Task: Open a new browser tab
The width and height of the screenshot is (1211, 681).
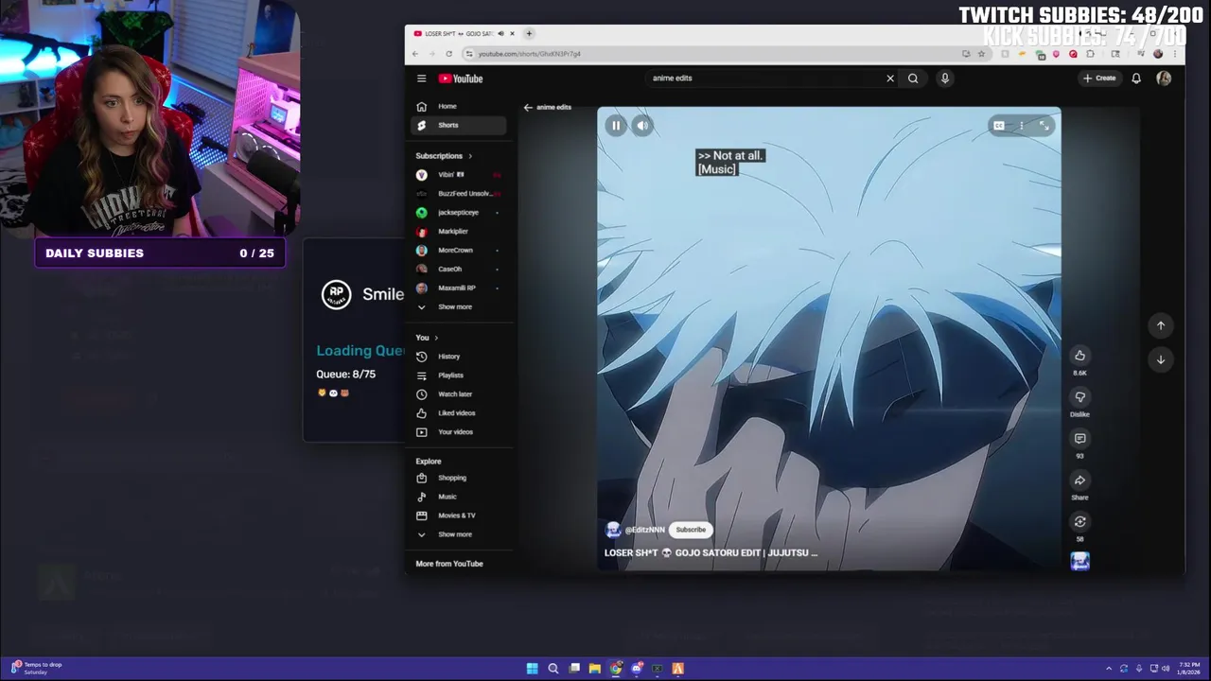Action: tap(529, 33)
